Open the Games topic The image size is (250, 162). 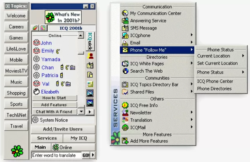16,38
